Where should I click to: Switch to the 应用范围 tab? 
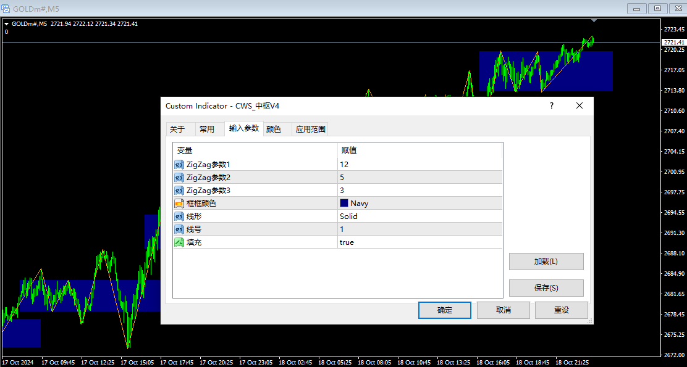point(310,129)
